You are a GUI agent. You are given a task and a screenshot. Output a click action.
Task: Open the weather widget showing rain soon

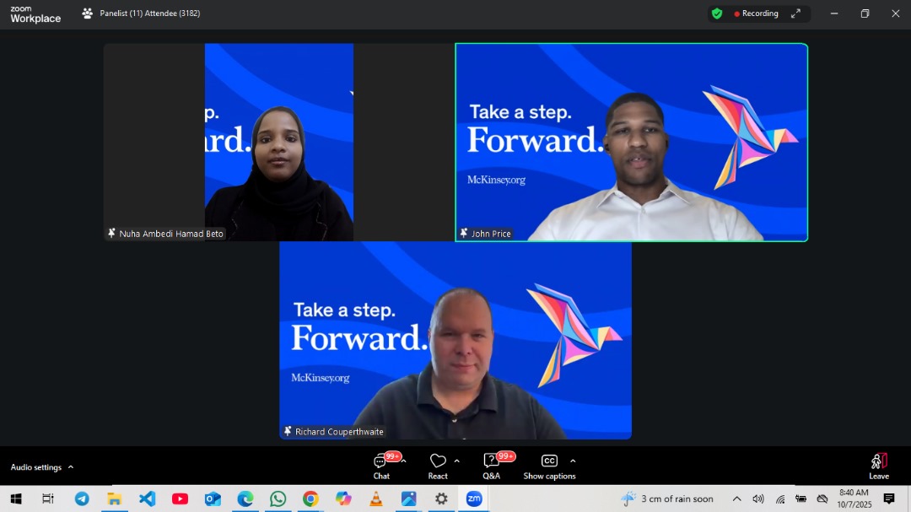click(x=667, y=499)
